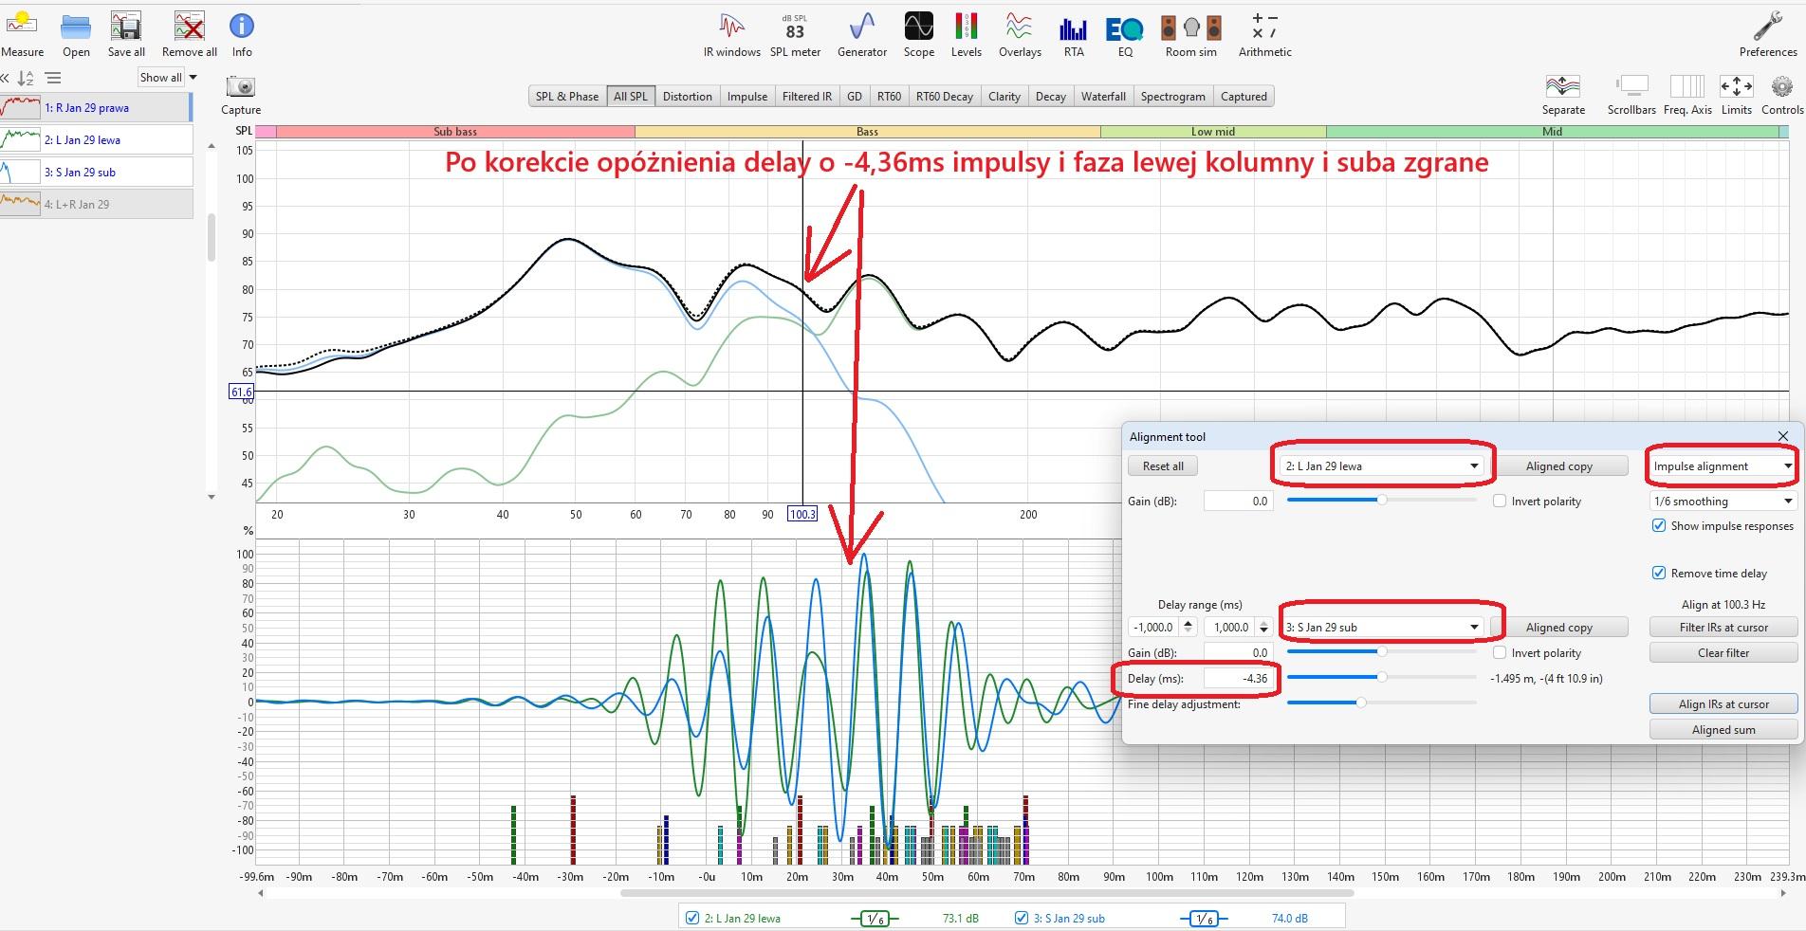Viewport: 1806px width, 931px height.
Task: Enable Invert polarity for L Jan 29 lewa
Action: 1500,502
